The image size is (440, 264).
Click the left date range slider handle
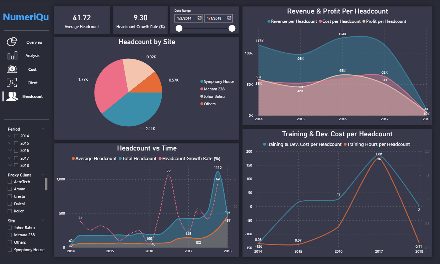tap(179, 28)
